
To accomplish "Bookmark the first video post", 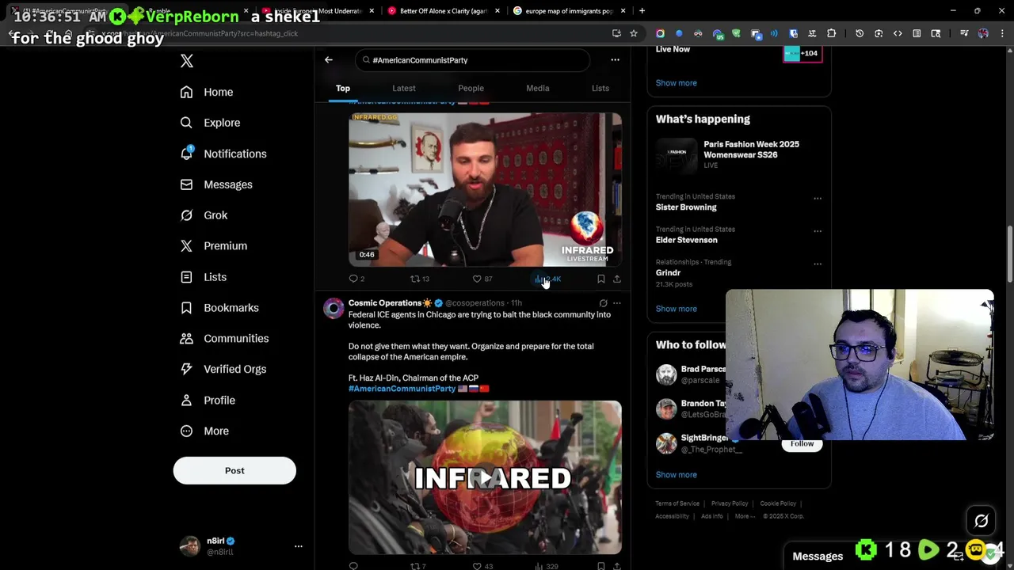I will [x=601, y=279].
